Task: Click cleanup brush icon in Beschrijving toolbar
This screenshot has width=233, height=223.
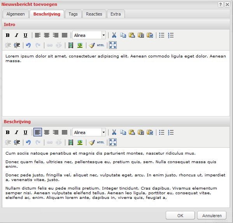Action: [92, 143]
